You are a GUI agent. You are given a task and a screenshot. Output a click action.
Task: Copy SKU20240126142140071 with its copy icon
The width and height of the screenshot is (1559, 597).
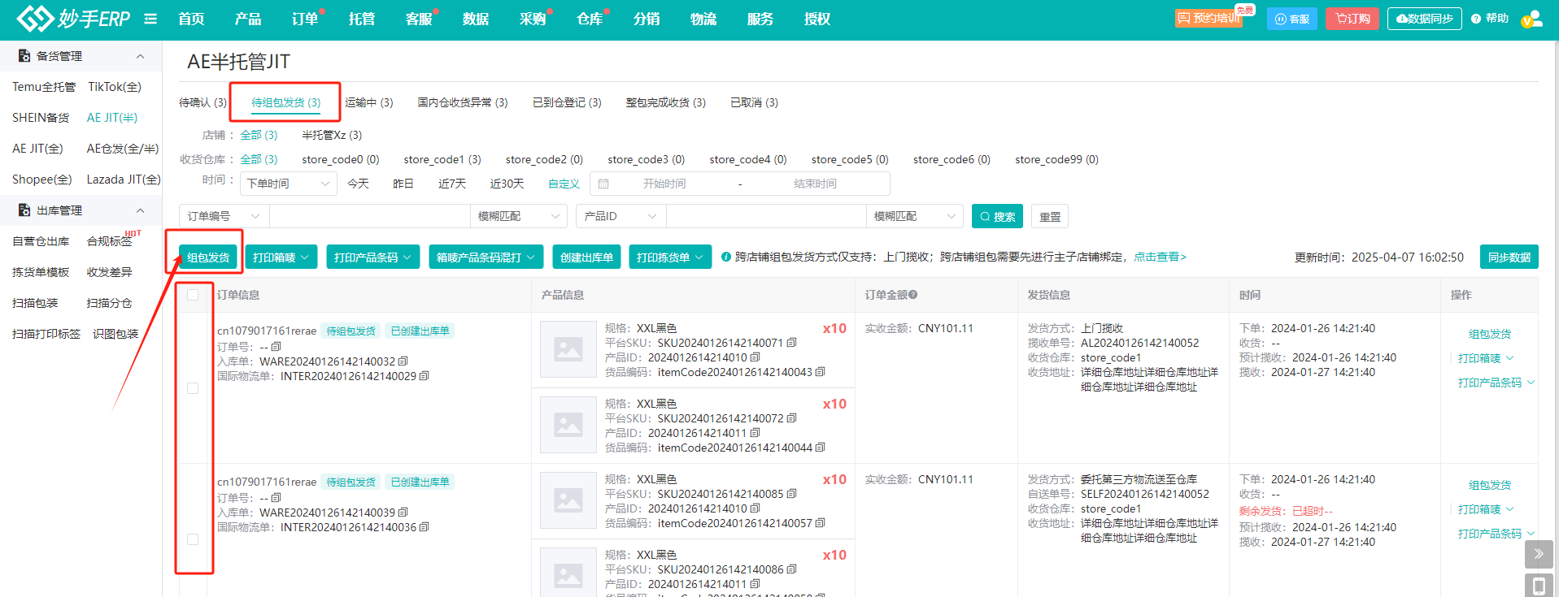tap(792, 343)
